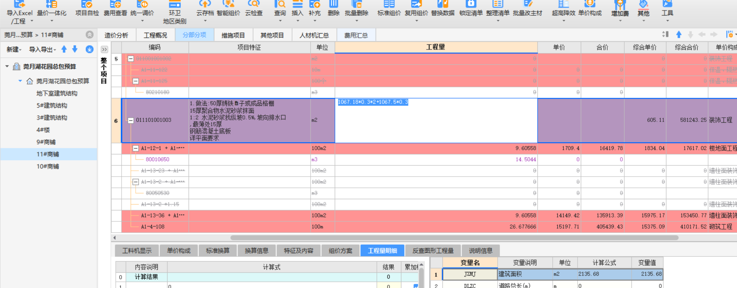The height and width of the screenshot is (288, 737).
Task: Toggle the 累加 checkbox in row 1
Action: click(x=416, y=286)
